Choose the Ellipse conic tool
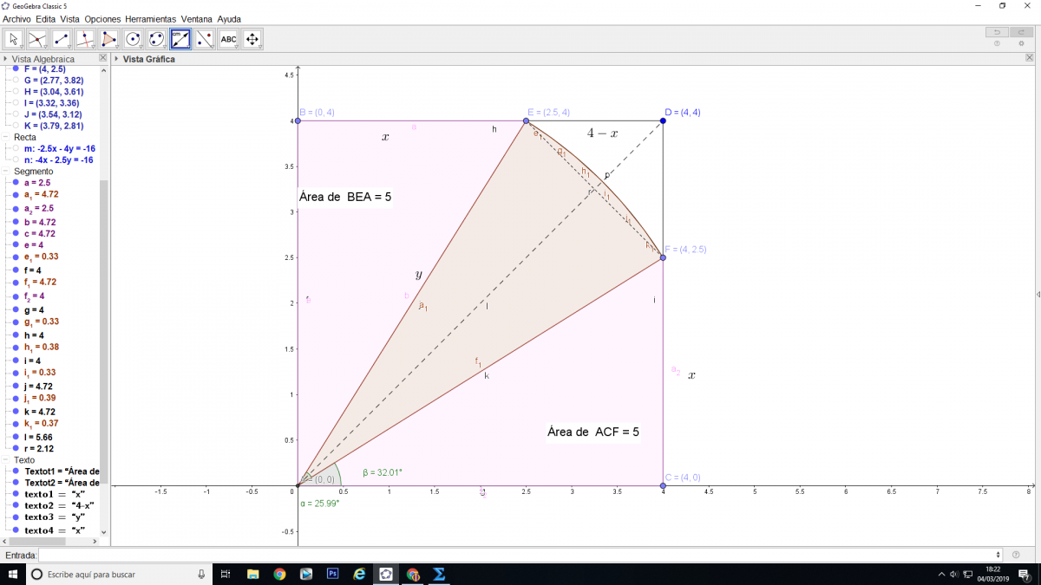Screen dimensions: 1041x585 (157, 39)
